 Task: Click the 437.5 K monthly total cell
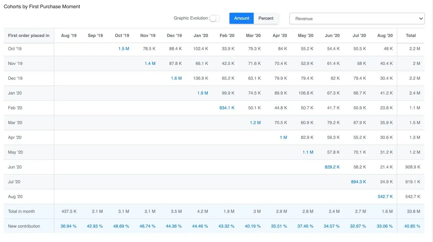(x=69, y=211)
